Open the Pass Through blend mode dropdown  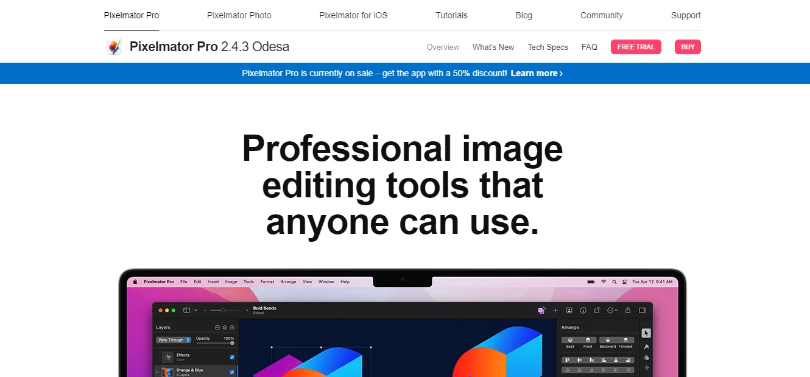click(x=174, y=340)
